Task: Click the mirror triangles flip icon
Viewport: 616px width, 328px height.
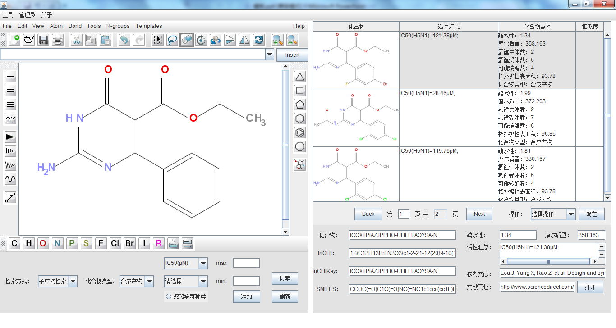Action: (244, 40)
